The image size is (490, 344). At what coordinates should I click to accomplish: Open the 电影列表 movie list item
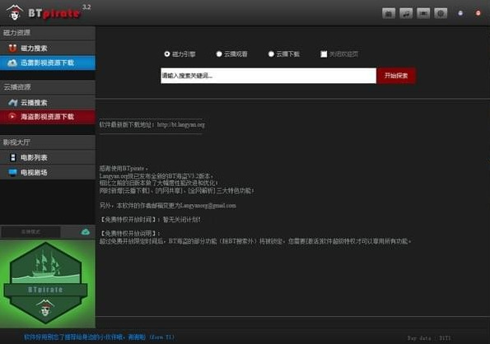coord(48,157)
